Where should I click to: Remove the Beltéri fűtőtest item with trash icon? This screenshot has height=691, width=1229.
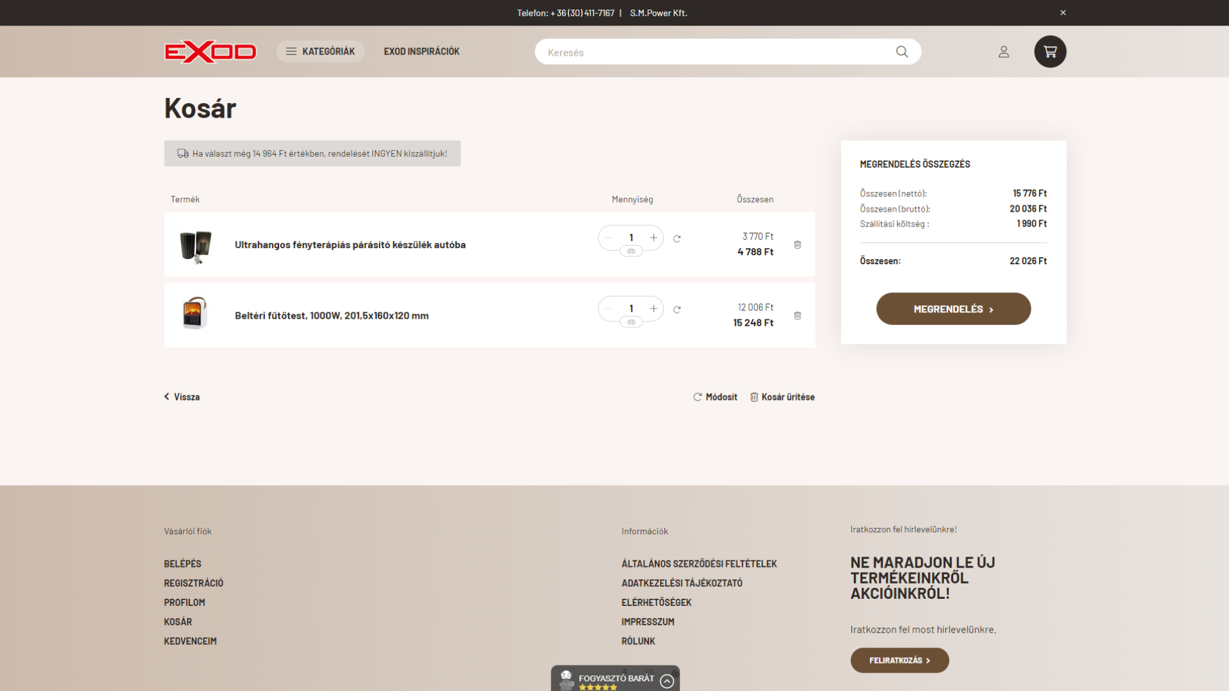pyautogui.click(x=797, y=316)
